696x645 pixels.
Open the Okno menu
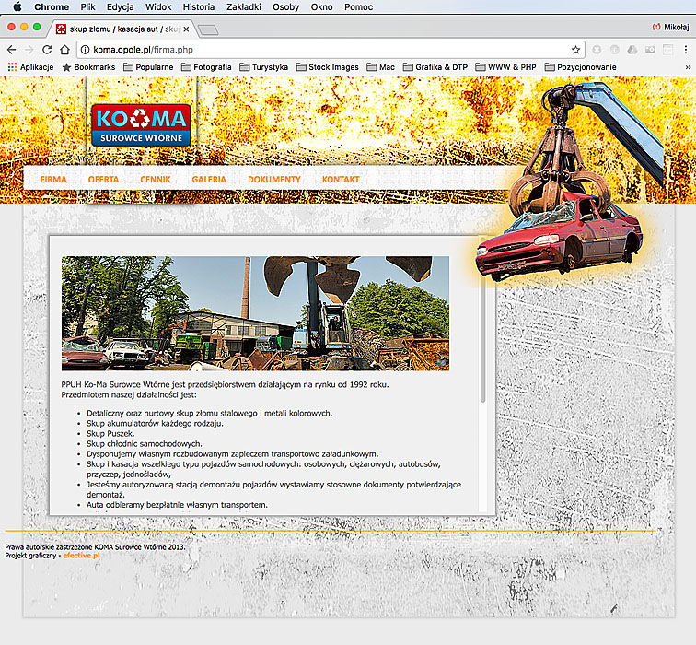pyautogui.click(x=322, y=7)
